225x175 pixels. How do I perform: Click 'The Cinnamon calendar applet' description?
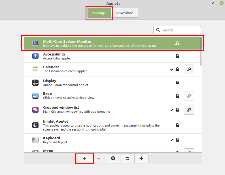click(65, 71)
